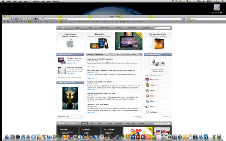Open YouTube bookmark in bookmarks bar
Viewport: 226px width, 141px height.
pyautogui.click(x=23, y=22)
